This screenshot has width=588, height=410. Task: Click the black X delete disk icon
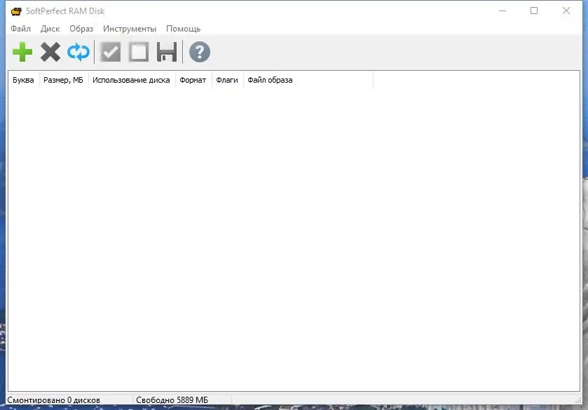50,52
